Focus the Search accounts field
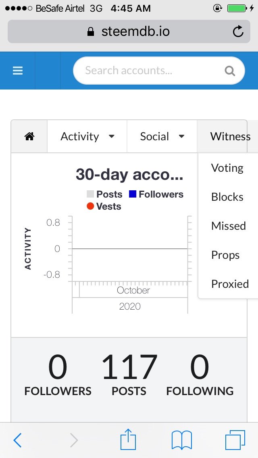The height and width of the screenshot is (458, 258). pyautogui.click(x=159, y=71)
